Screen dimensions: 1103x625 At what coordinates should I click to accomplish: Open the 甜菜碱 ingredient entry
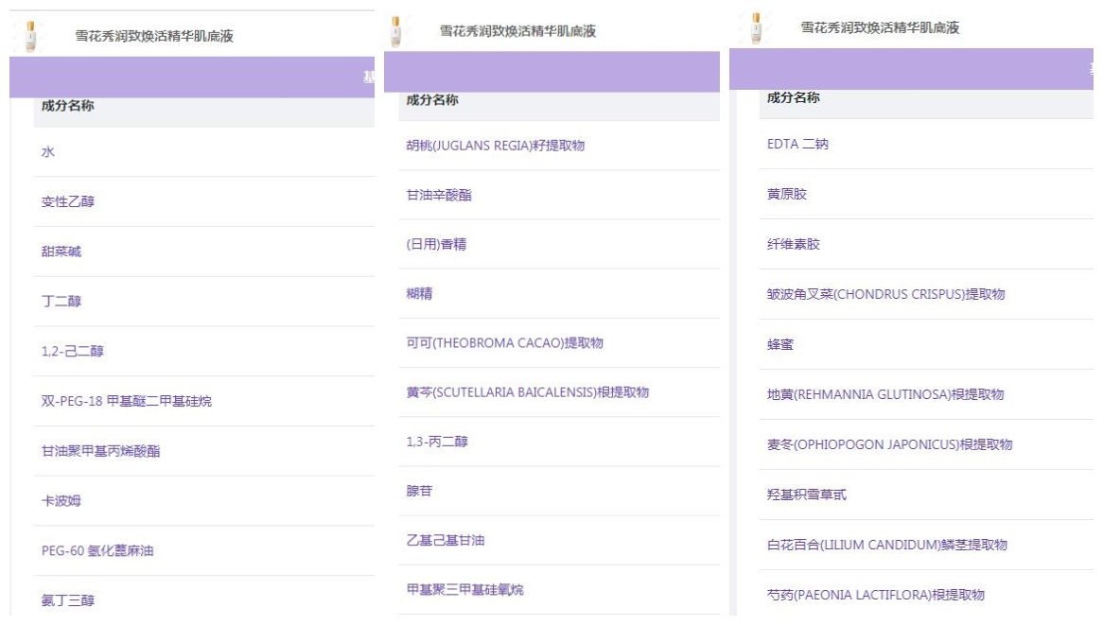61,252
